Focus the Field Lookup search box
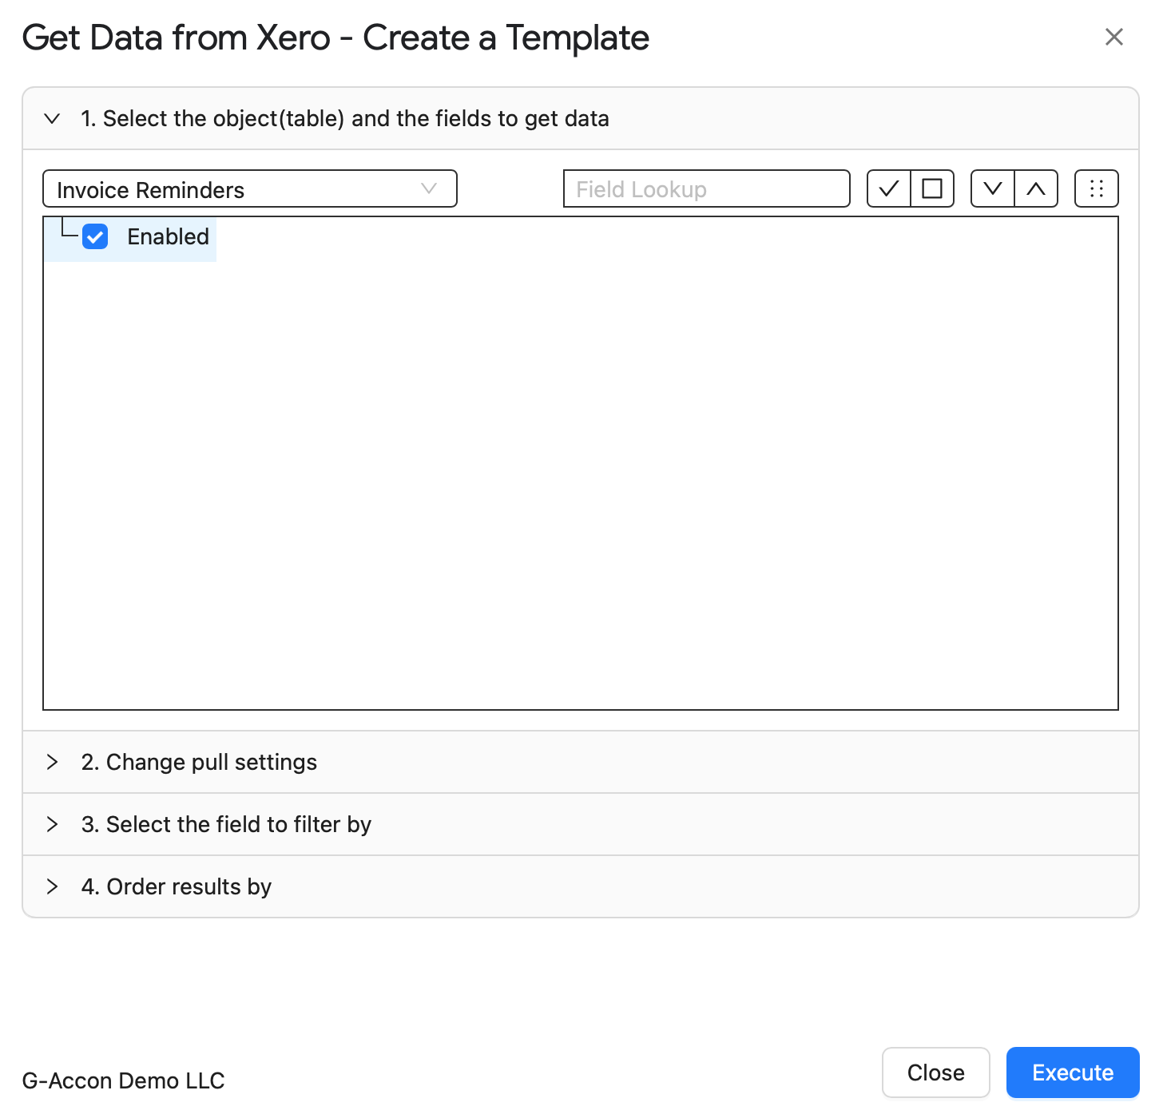The width and height of the screenshot is (1171, 1118). (707, 189)
